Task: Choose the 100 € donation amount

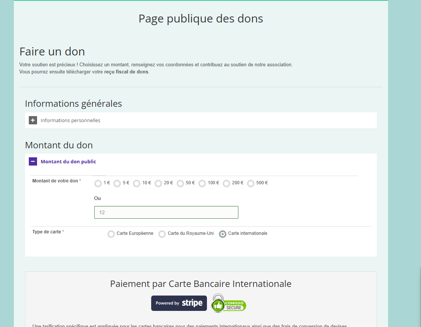Action: (202, 184)
